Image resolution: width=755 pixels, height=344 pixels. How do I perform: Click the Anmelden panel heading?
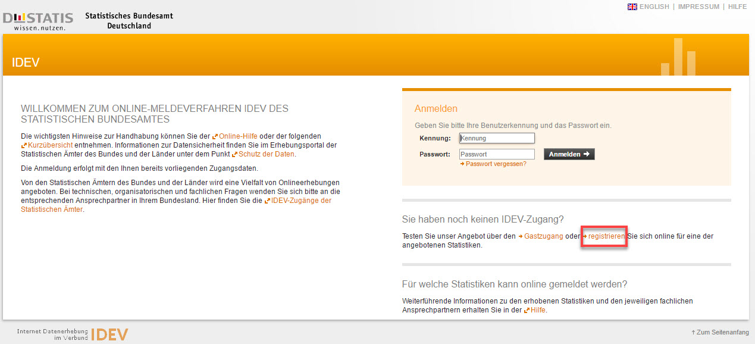[x=436, y=108]
